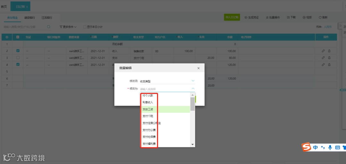This screenshot has height=164, width=346.
Task: Select 支付个税 option in dropdown list
Action: [x=165, y=116]
